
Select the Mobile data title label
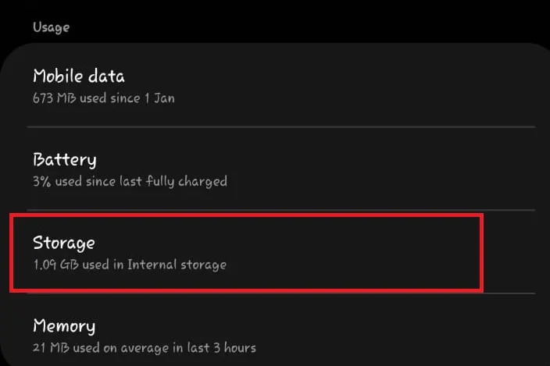point(78,76)
